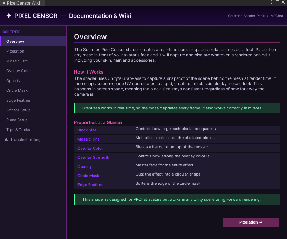Click the Properties at a Glance heading
287x239 pixels.
pos(98,122)
